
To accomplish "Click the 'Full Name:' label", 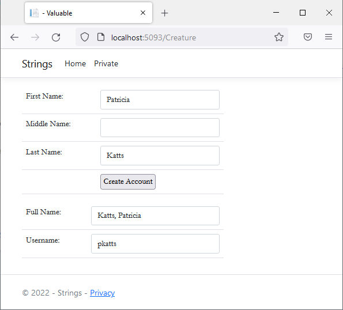I will [x=43, y=212].
